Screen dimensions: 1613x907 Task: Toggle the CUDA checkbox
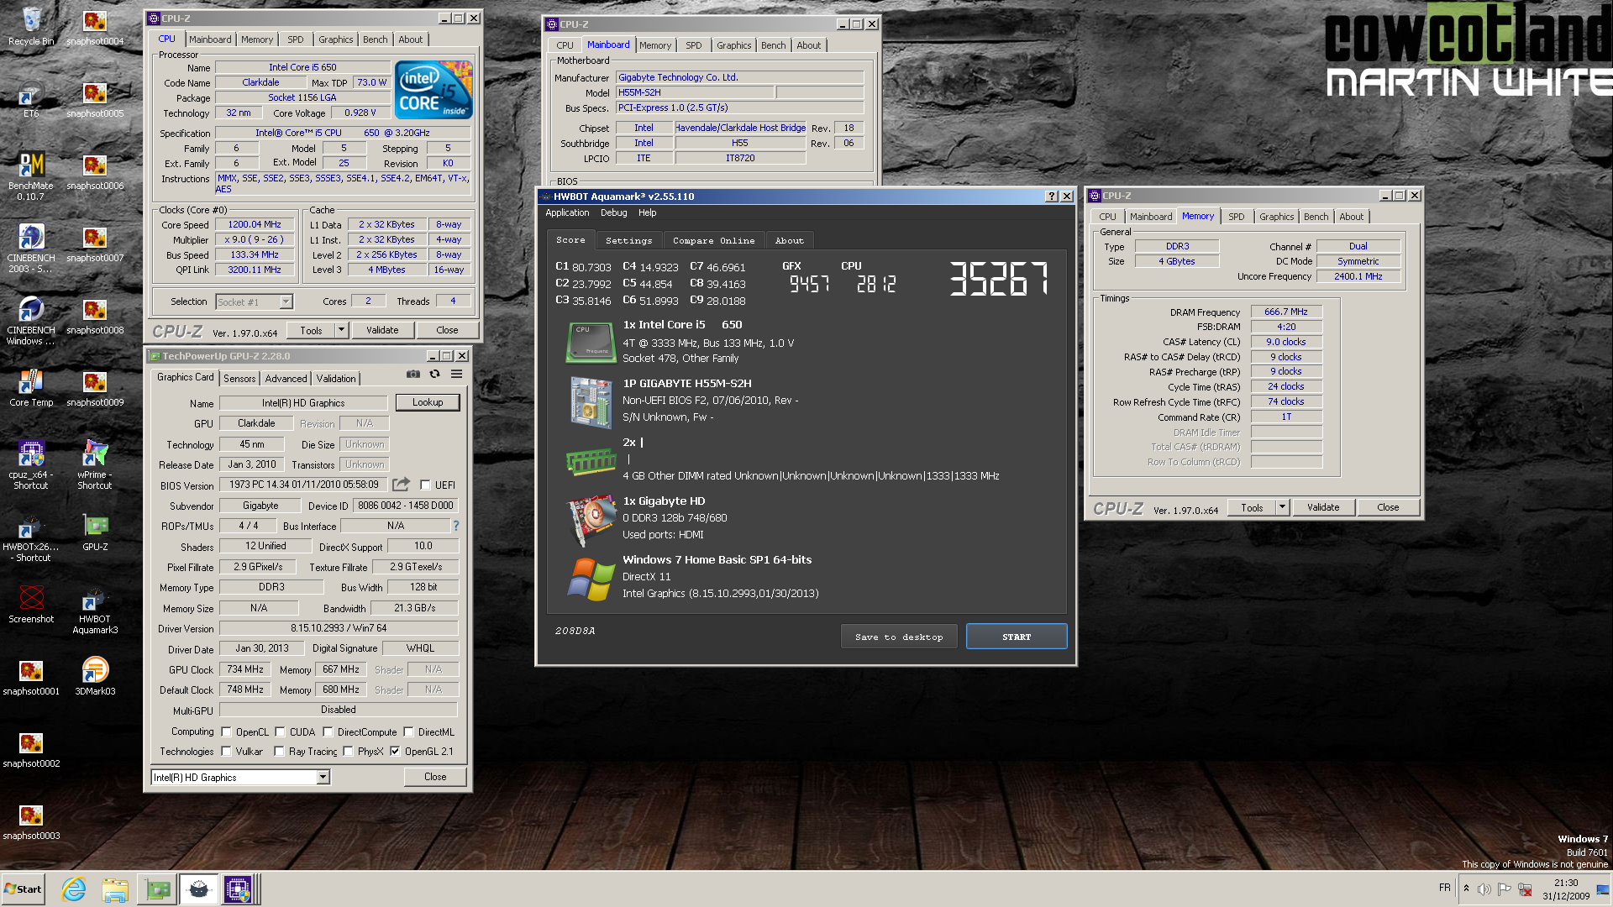click(x=280, y=731)
